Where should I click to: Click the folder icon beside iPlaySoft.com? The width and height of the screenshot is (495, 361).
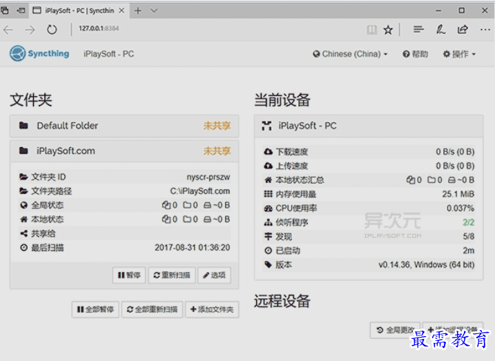(x=23, y=150)
